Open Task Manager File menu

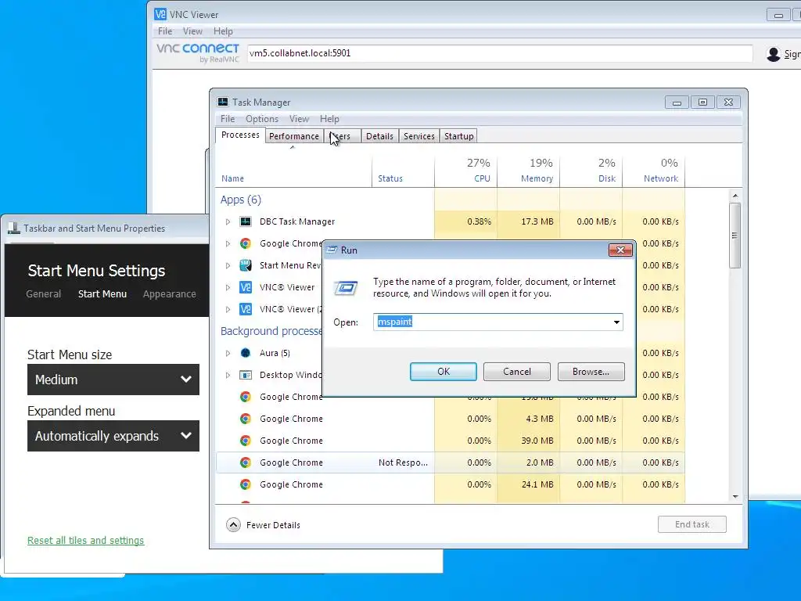228,119
